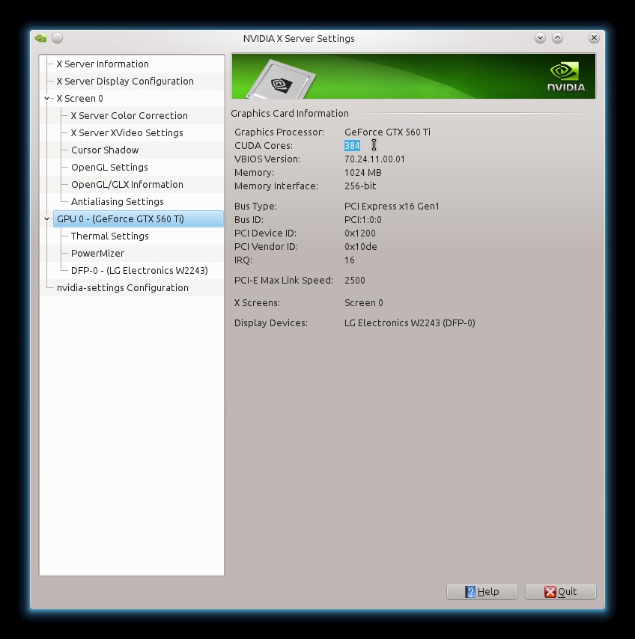Click the Quit button
This screenshot has width=635, height=639.
point(561,592)
